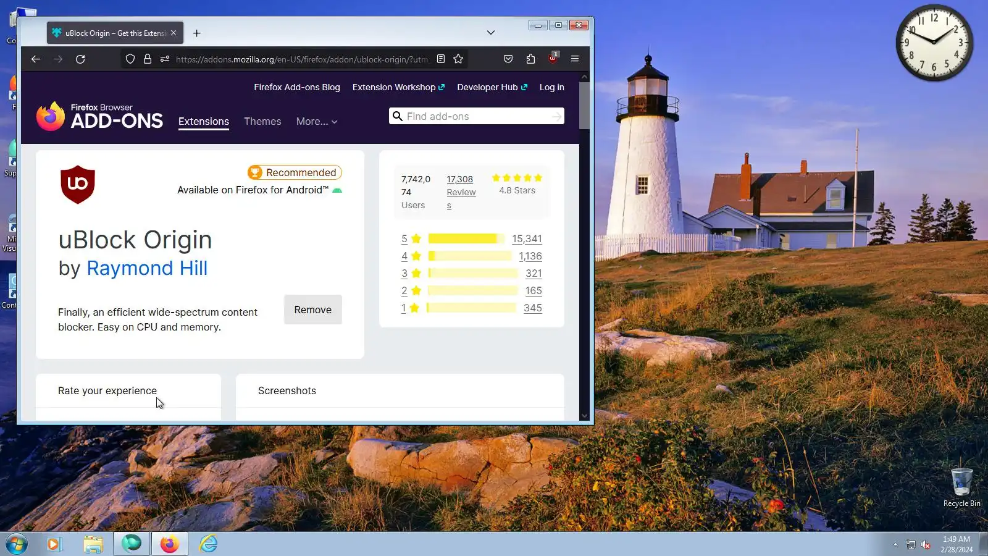Switch to Firefox taskbar button
Screen dimensions: 988x556
point(169,544)
